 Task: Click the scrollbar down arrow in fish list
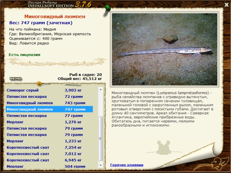[x=100, y=165]
